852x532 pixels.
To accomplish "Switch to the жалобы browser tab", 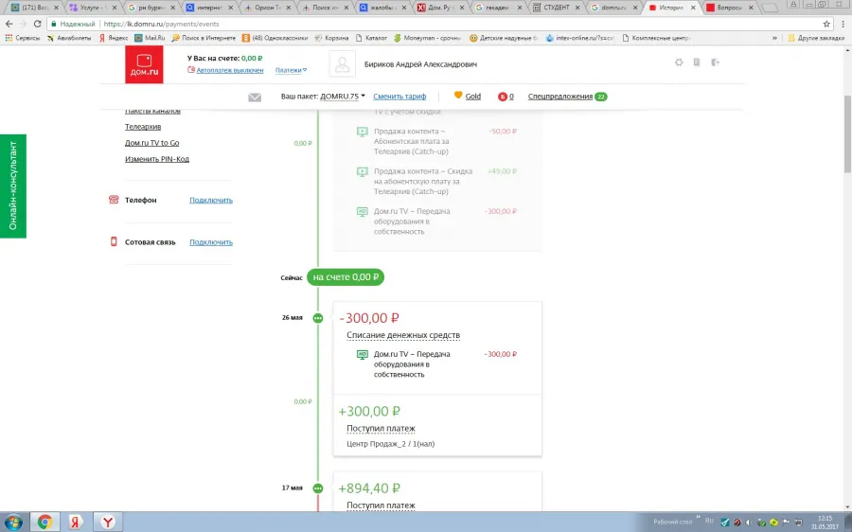I will click(x=381, y=8).
